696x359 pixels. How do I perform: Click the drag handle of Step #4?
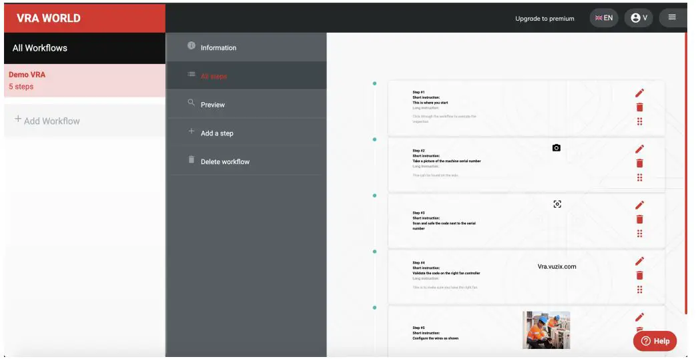click(639, 290)
